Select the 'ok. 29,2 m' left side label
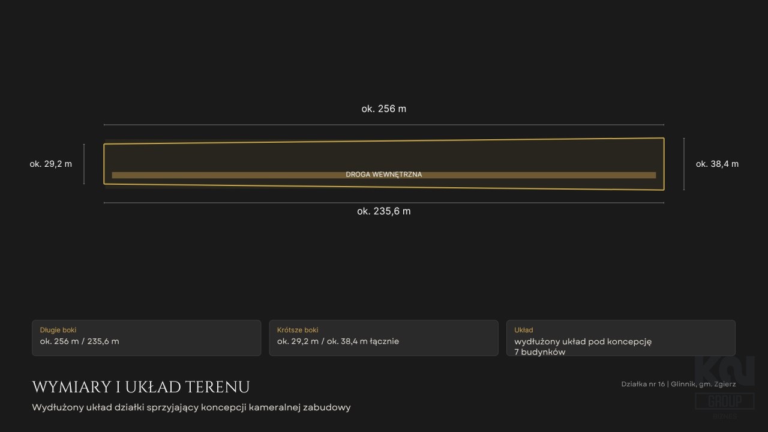This screenshot has height=432, width=768. click(51, 164)
